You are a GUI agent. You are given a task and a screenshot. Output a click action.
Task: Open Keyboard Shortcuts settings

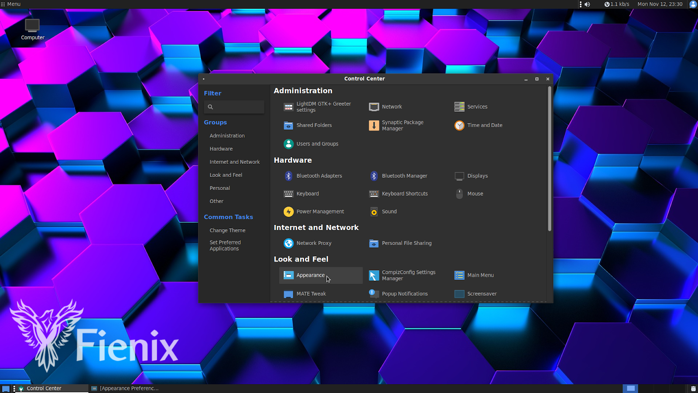405,193
